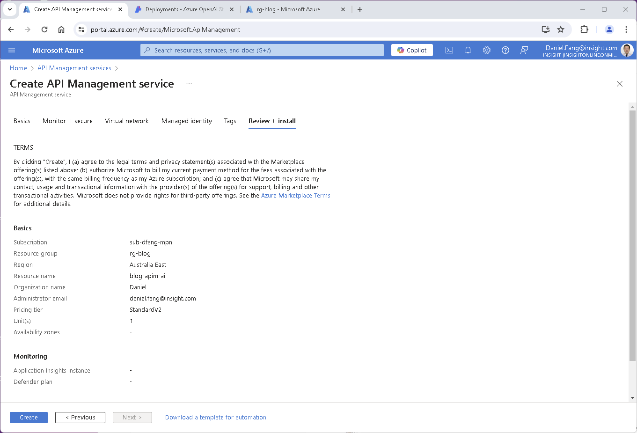Image resolution: width=637 pixels, height=433 pixels.
Task: Click the Application Insights instance label
Action: click(52, 371)
